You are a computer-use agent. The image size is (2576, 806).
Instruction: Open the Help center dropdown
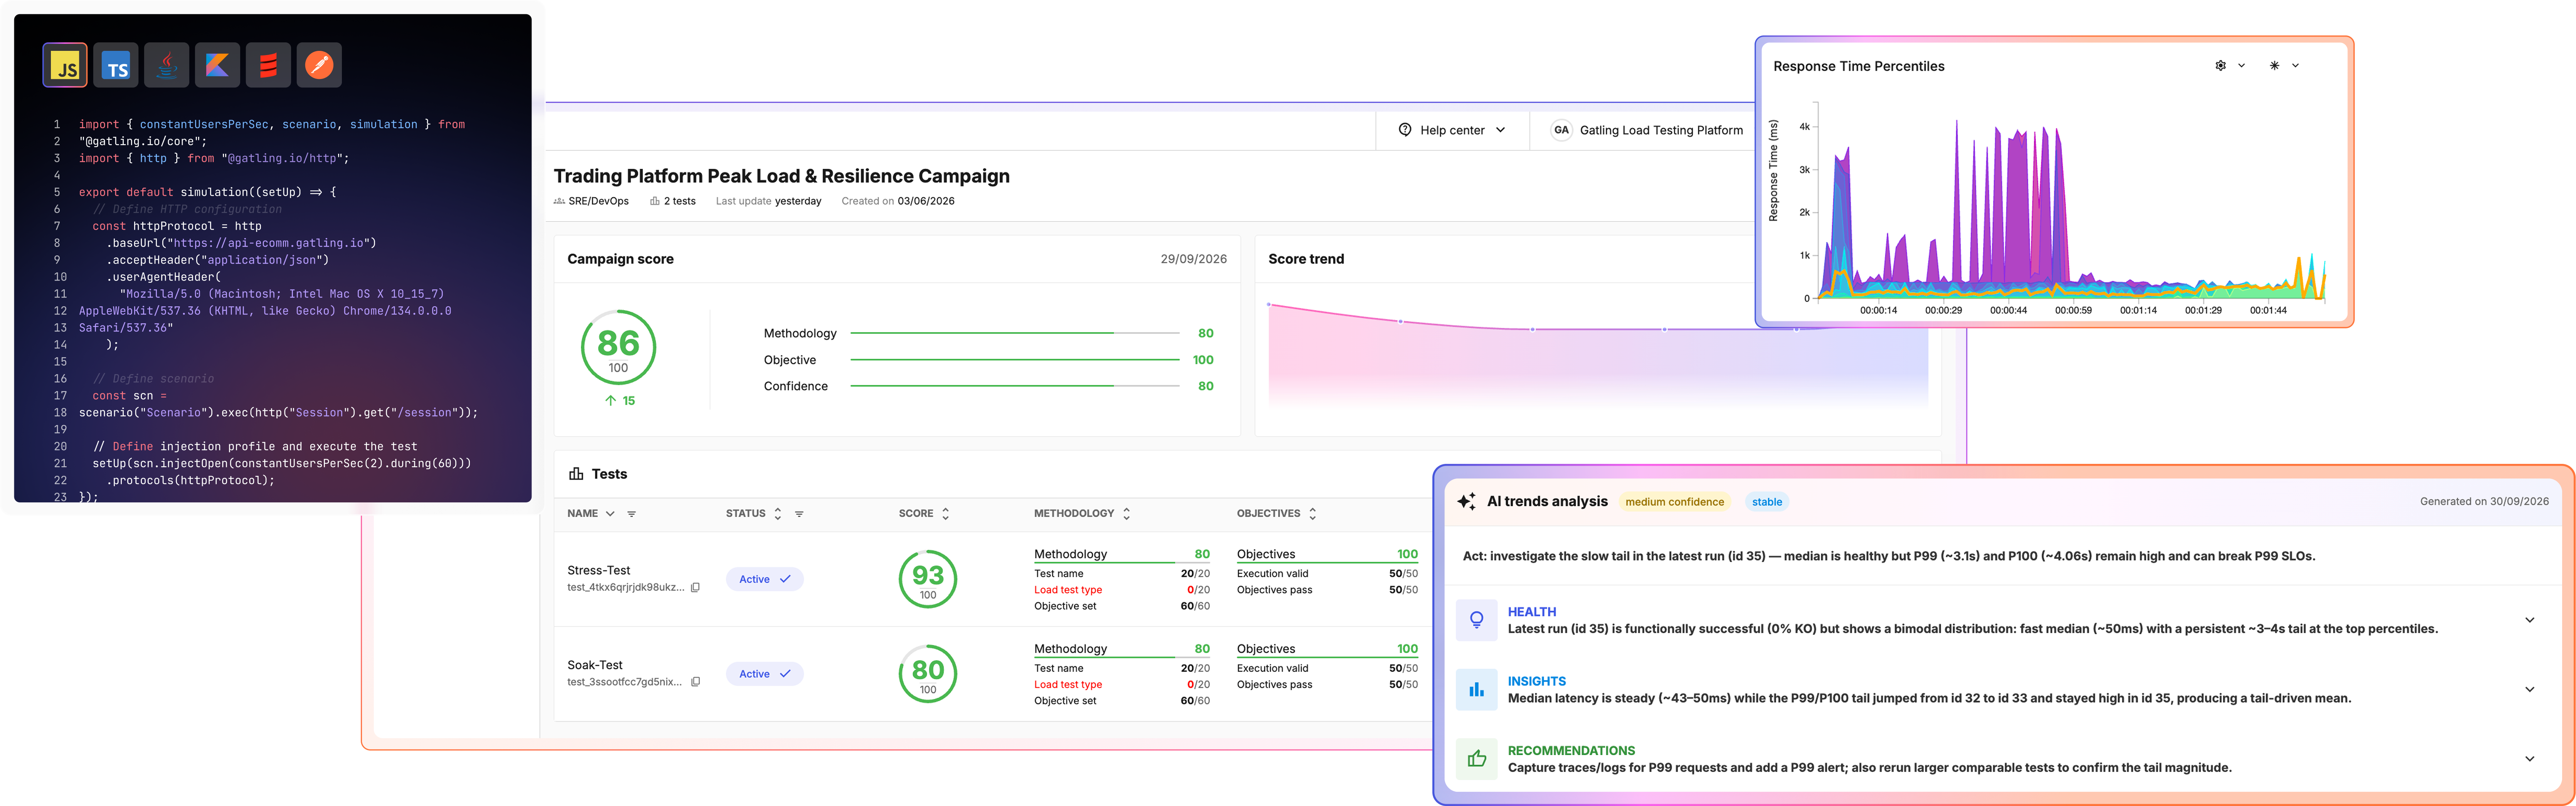tap(1500, 130)
